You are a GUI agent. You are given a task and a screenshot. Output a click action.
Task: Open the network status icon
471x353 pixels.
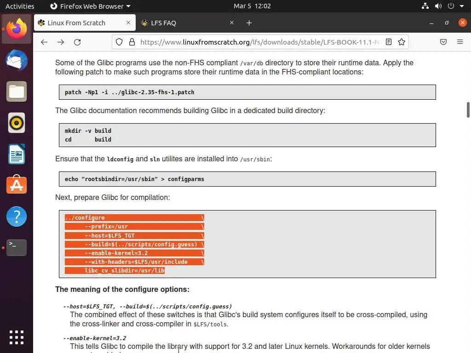[425, 6]
